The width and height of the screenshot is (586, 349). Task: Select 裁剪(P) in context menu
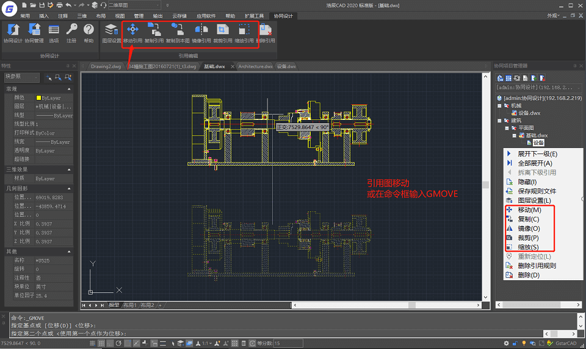(x=529, y=238)
